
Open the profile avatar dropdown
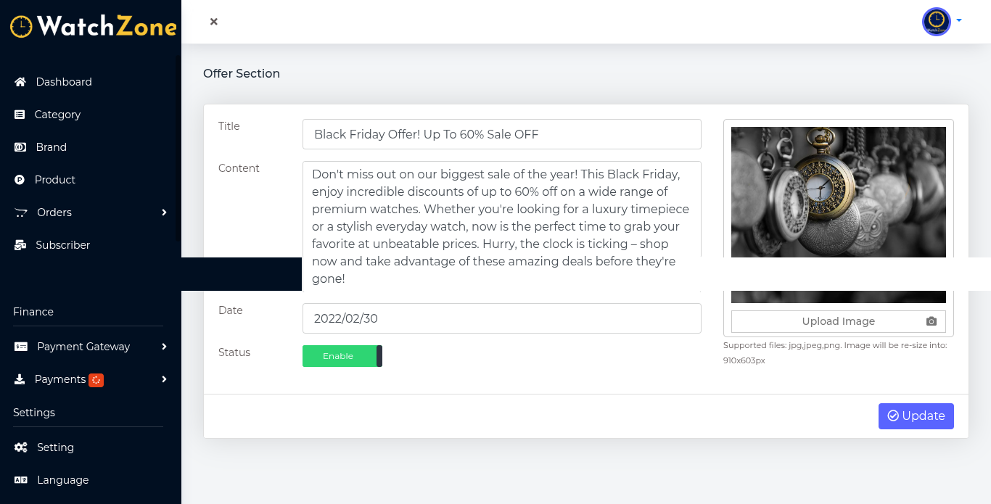pos(941,22)
